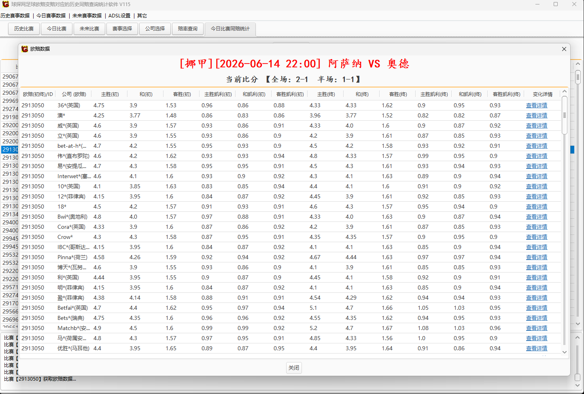Viewport: 584px width, 394px height.
Task: Click the odds table scrollbar up arrow
Action: point(565,92)
